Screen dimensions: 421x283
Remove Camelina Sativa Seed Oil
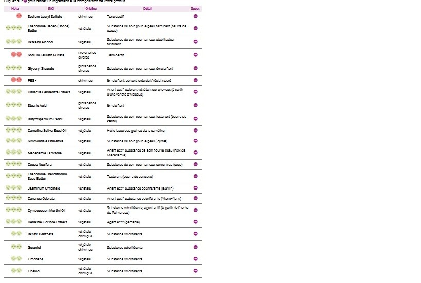pos(195,130)
